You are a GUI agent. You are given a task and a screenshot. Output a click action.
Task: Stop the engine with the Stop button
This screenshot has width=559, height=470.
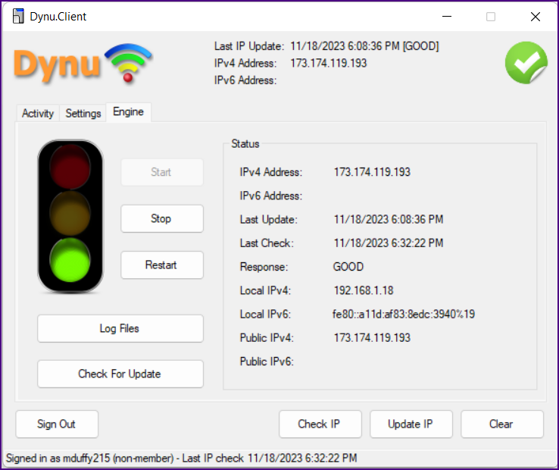tap(161, 218)
